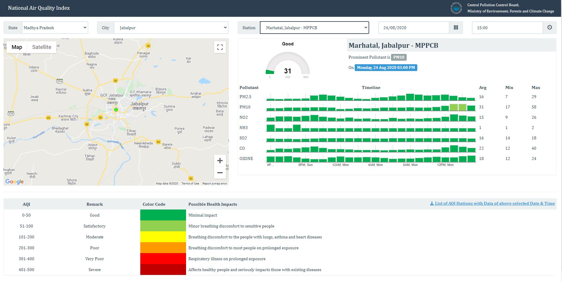This screenshot has height=282, width=562.
Task: Click the CPCB logo in header
Action: coord(456,8)
